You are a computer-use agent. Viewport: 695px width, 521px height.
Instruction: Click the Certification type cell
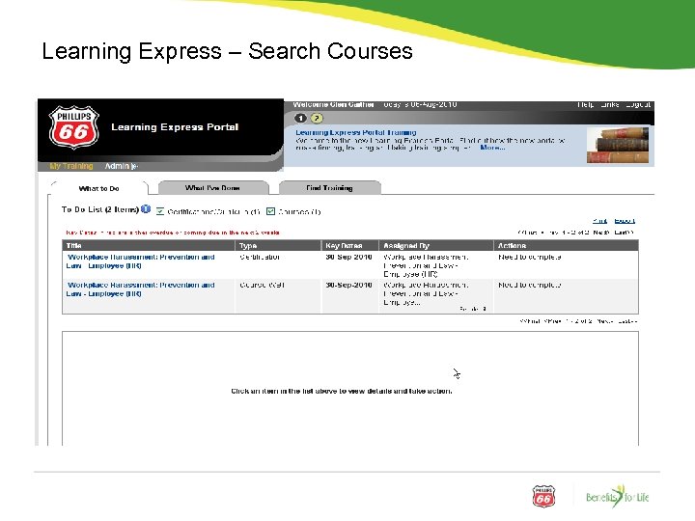(260, 257)
